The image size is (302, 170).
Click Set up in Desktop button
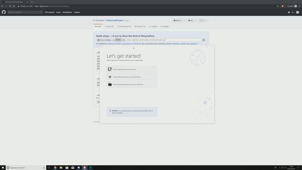click(x=104, y=40)
